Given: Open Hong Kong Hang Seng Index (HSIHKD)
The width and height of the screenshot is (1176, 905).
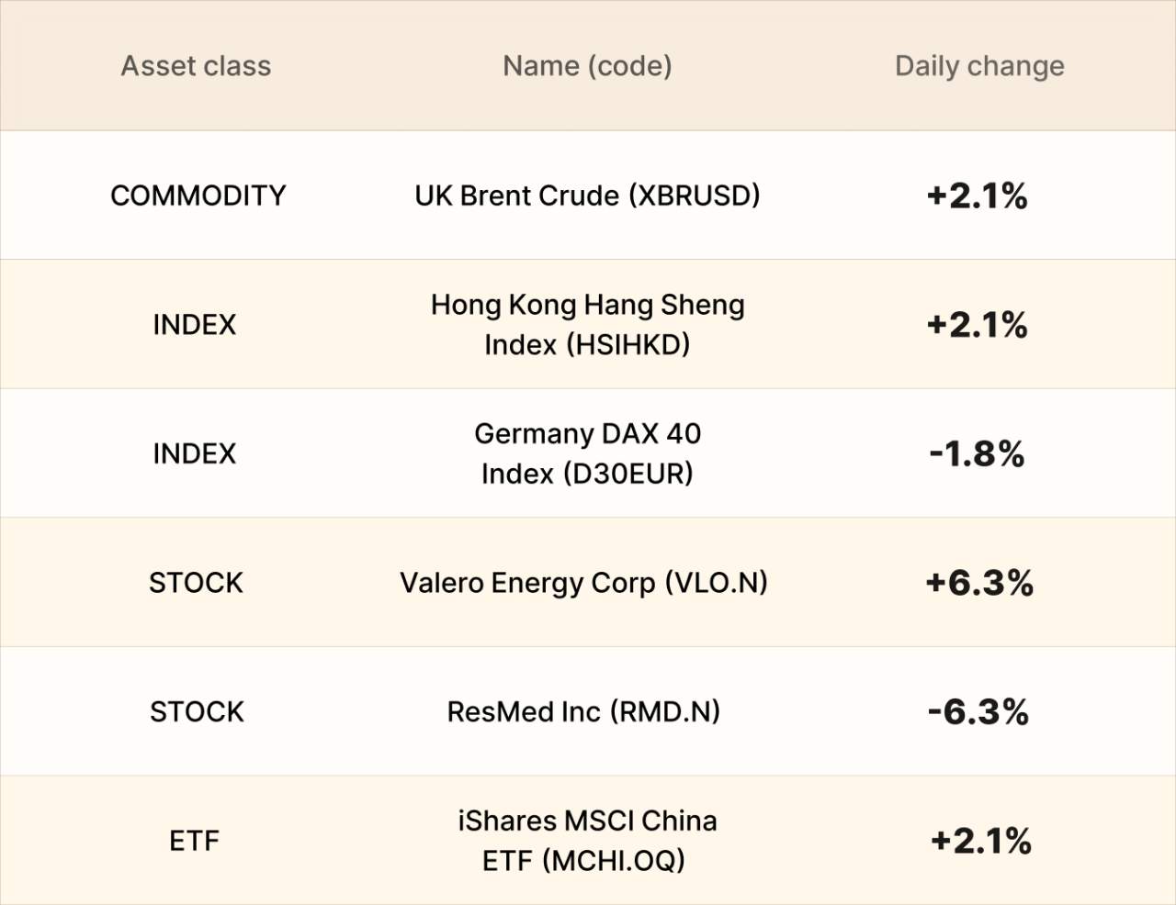Looking at the screenshot, I should click(588, 324).
